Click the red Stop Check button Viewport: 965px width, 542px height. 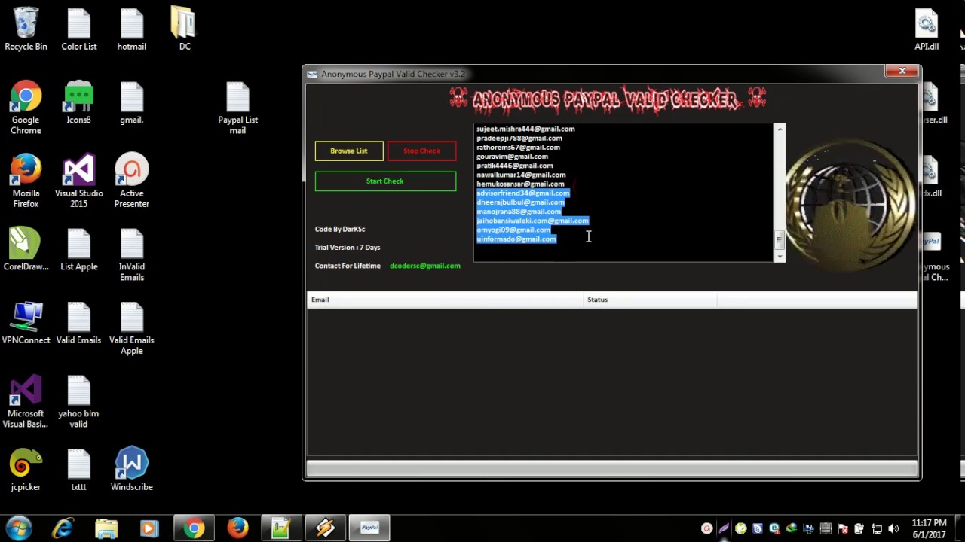point(421,151)
